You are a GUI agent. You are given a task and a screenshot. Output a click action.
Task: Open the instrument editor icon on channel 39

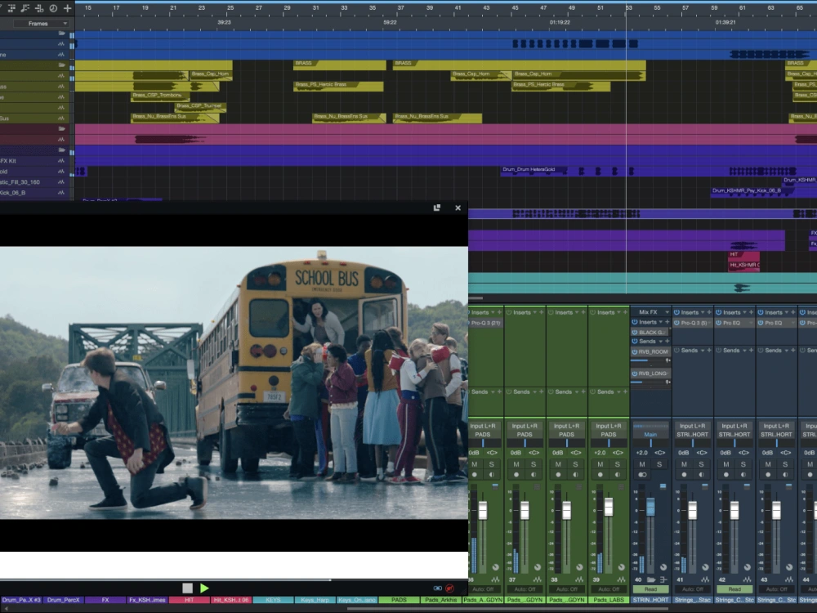pyautogui.click(x=621, y=579)
